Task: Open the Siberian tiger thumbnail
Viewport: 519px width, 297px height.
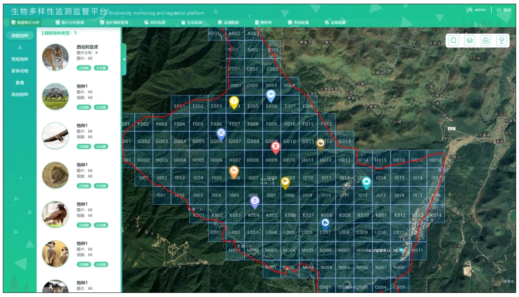Action: [x=55, y=57]
